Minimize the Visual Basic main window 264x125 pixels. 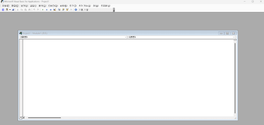click(245, 2)
